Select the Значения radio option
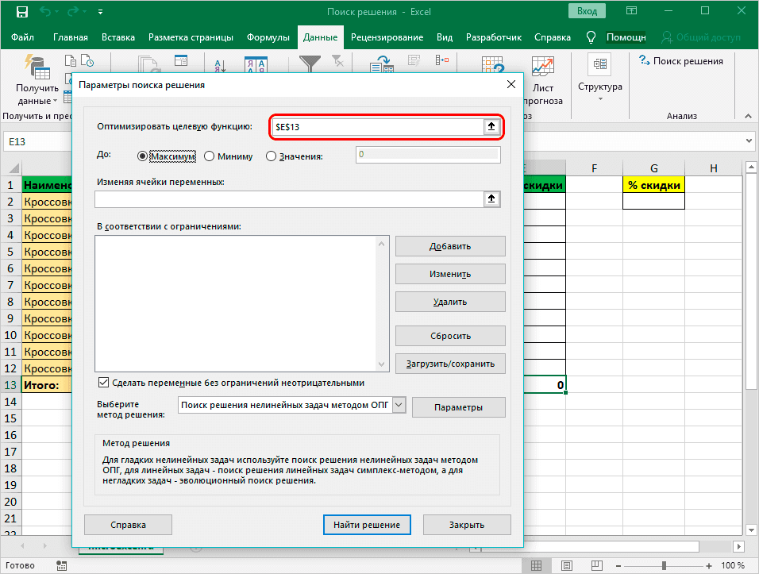This screenshot has width=759, height=574. click(x=271, y=156)
